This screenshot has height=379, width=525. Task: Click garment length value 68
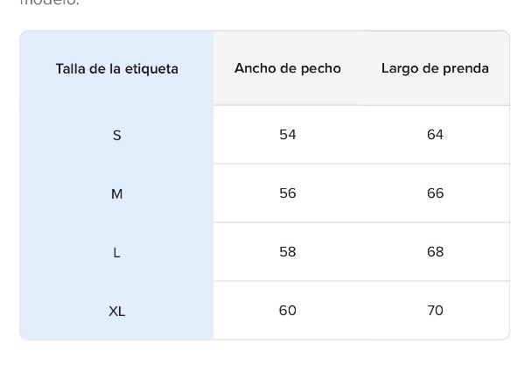[x=435, y=252]
